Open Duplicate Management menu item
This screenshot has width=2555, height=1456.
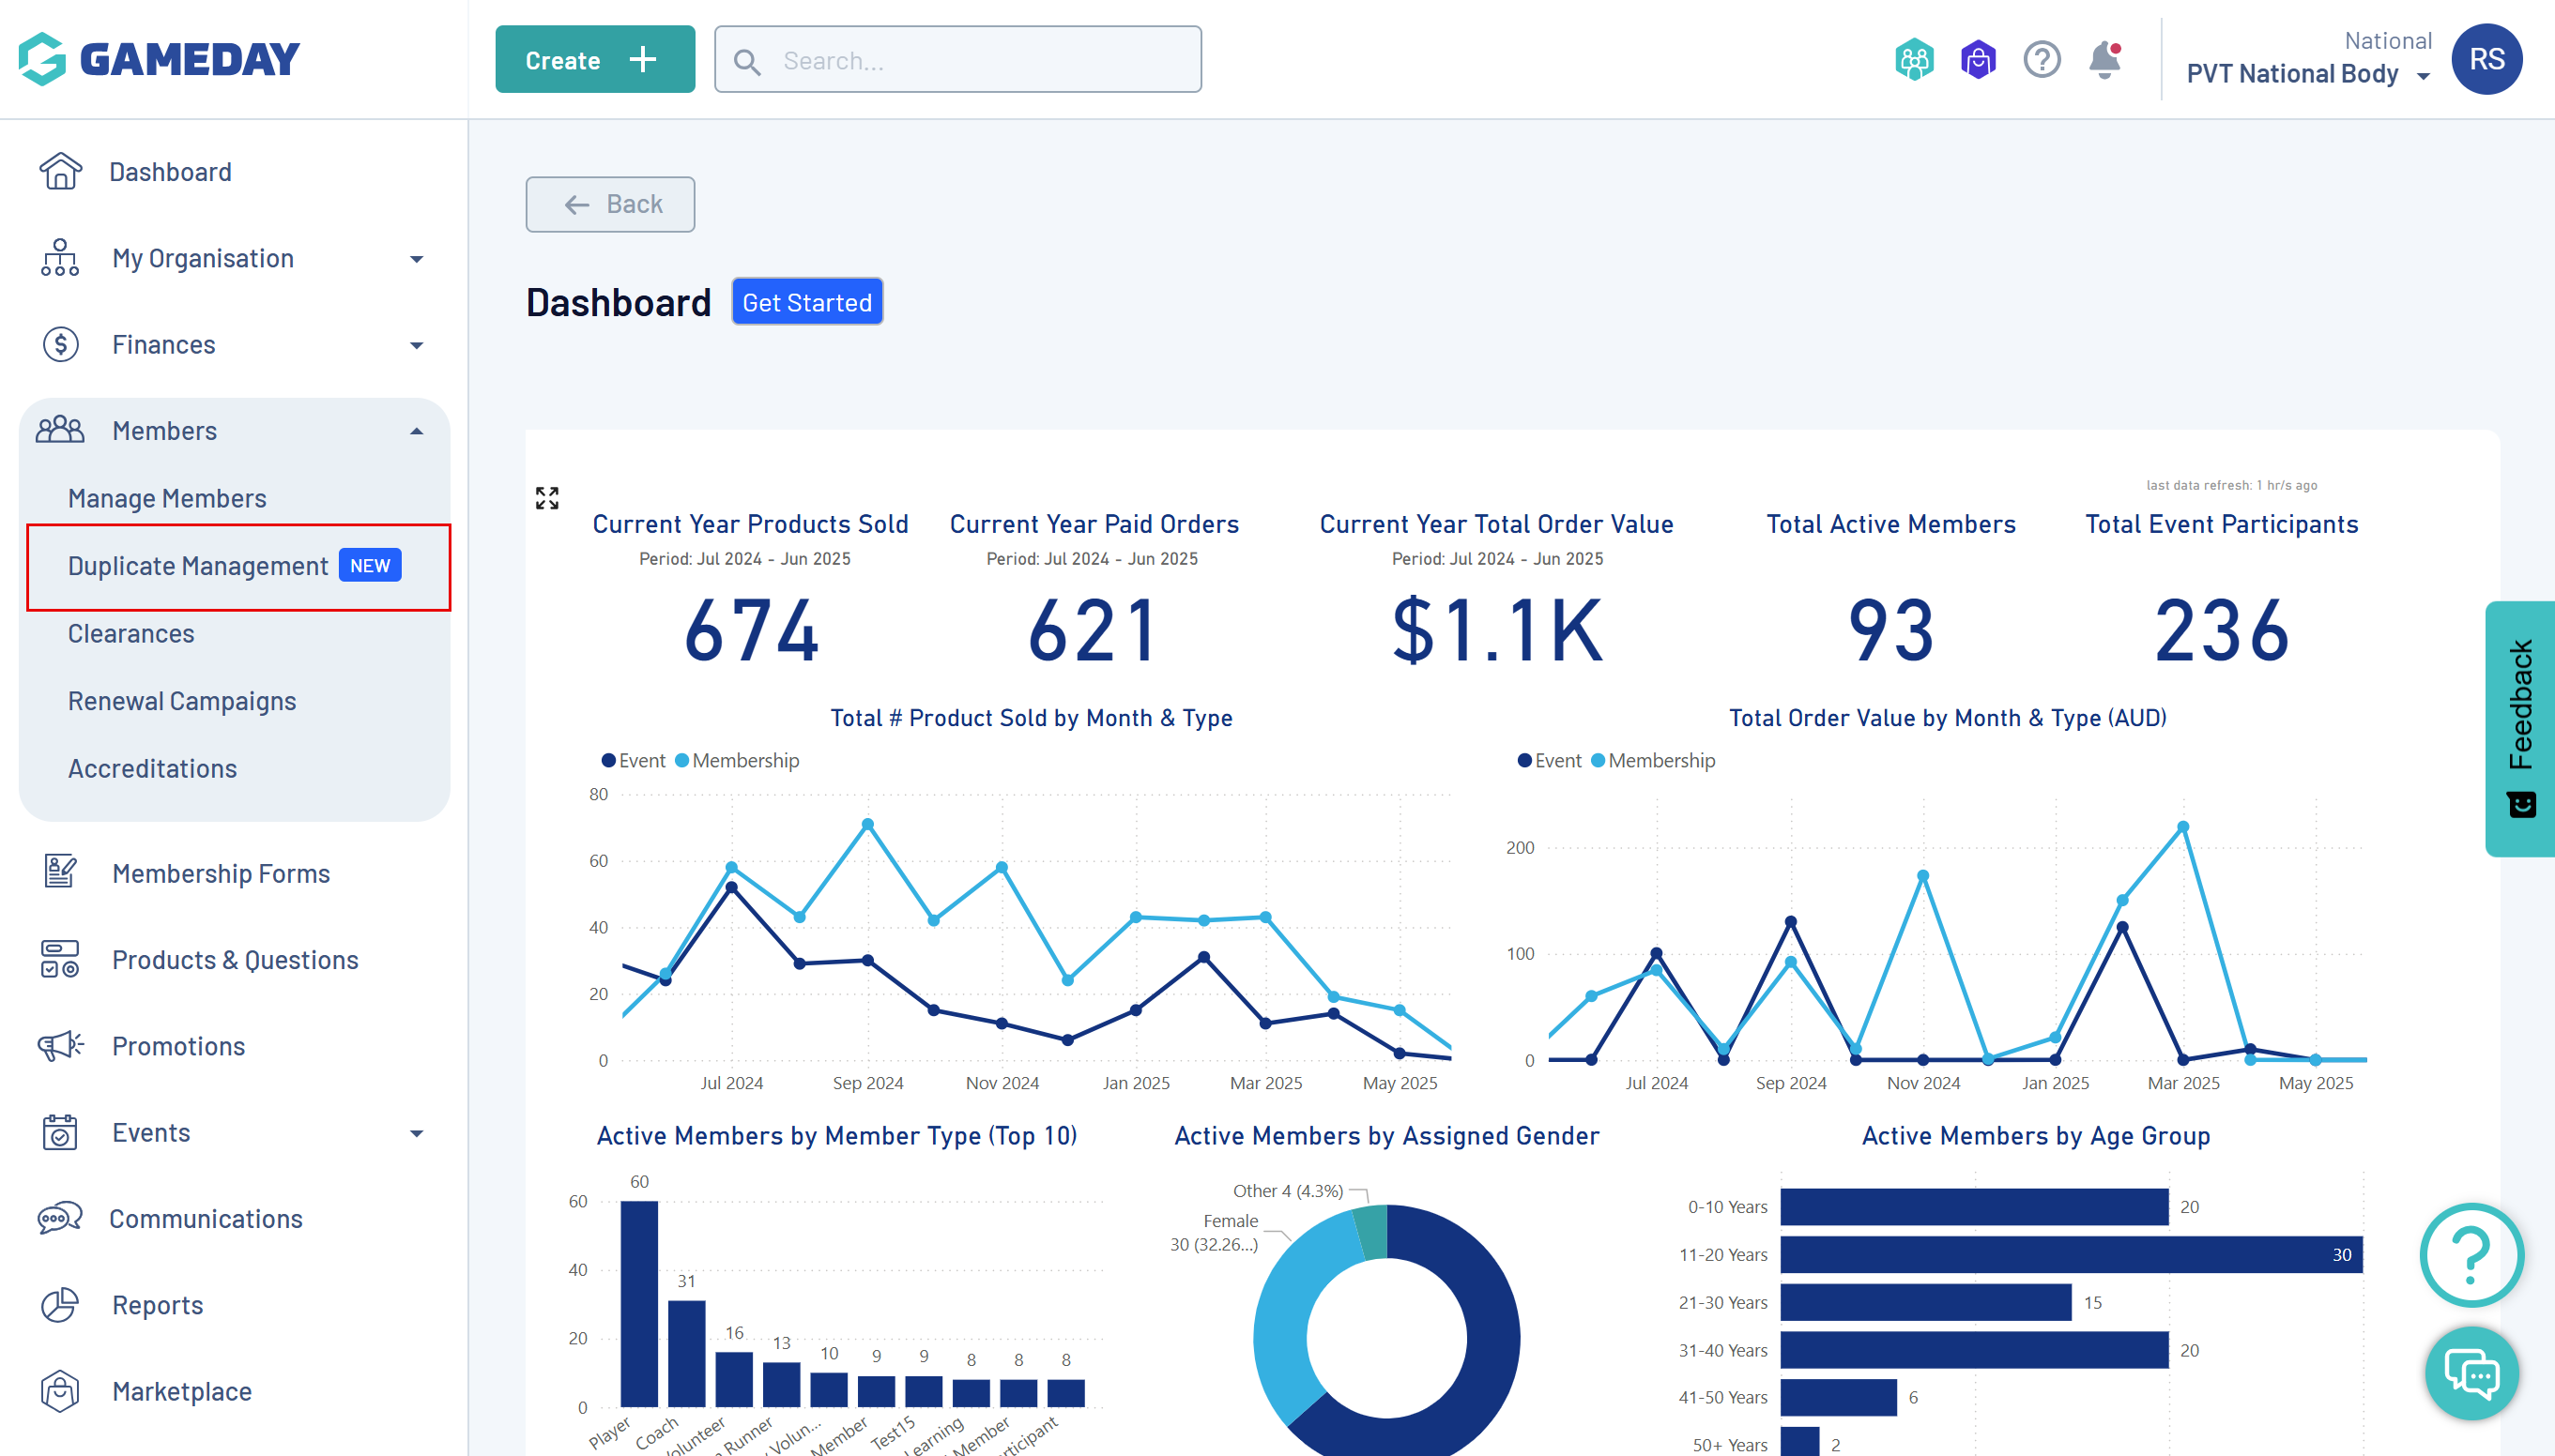pyautogui.click(x=198, y=567)
